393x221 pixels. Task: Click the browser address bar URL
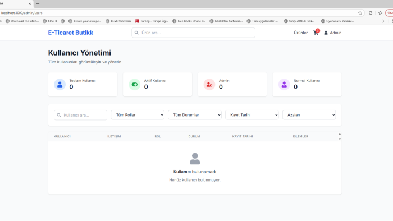coord(21,13)
